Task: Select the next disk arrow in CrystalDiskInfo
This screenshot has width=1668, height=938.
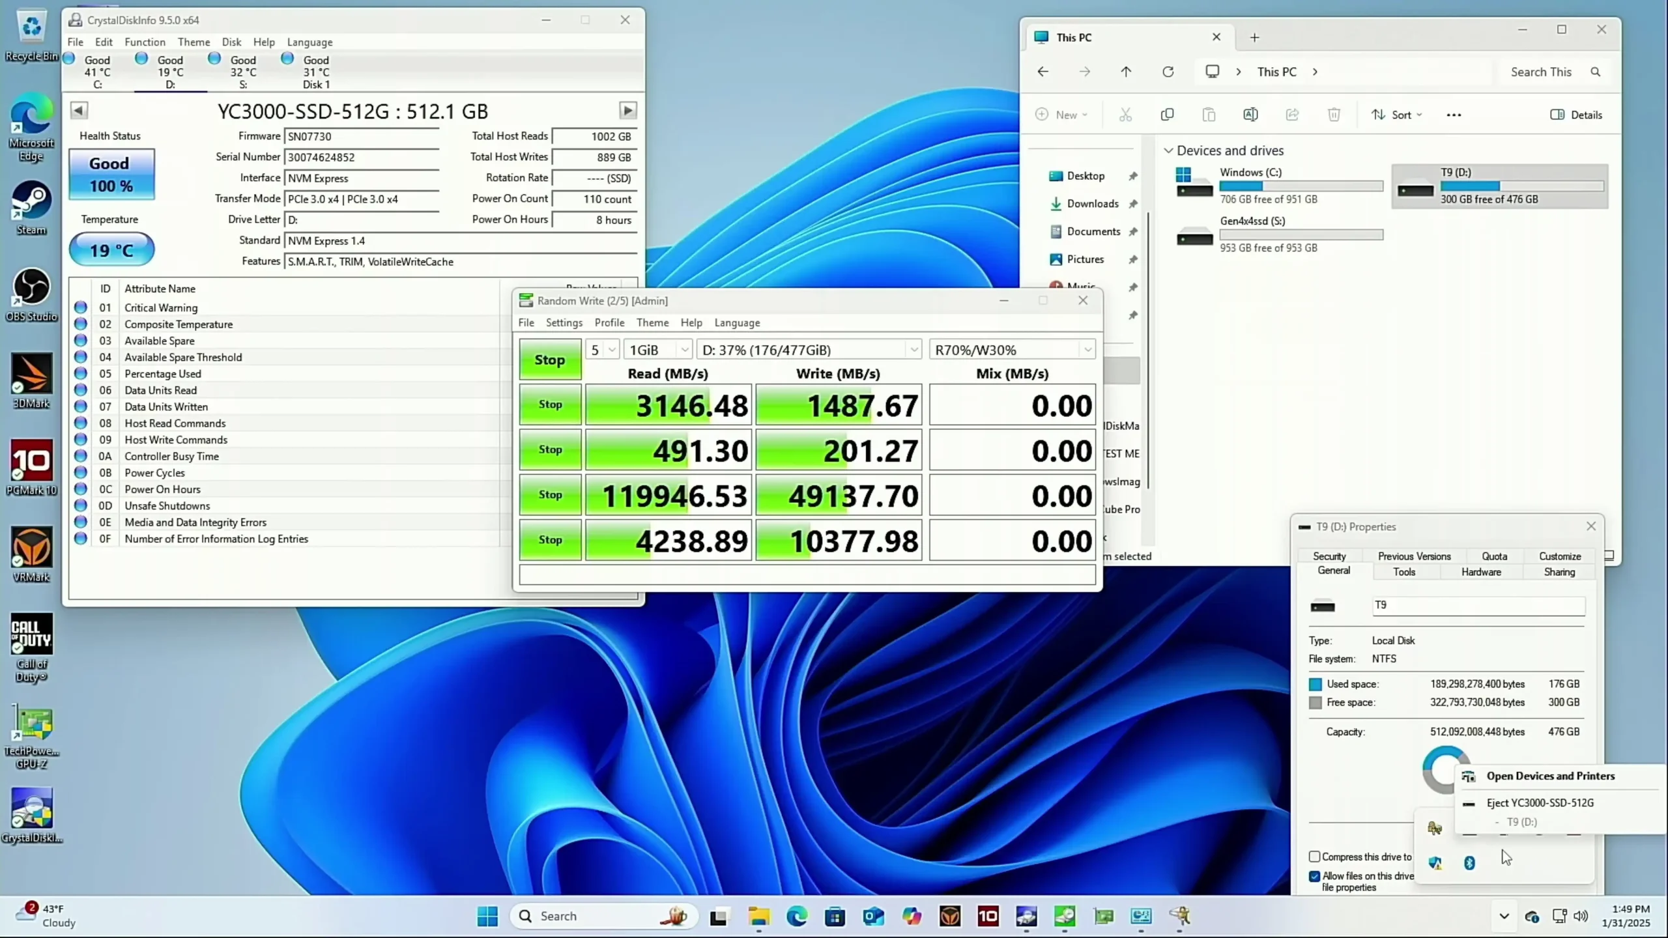Action: (627, 110)
